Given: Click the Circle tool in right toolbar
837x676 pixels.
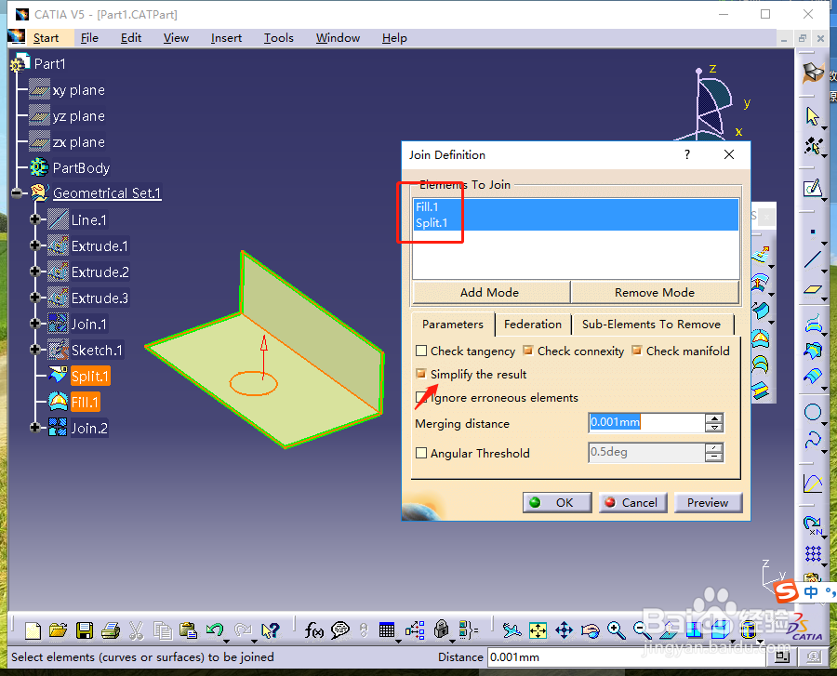Looking at the screenshot, I should pos(813,412).
